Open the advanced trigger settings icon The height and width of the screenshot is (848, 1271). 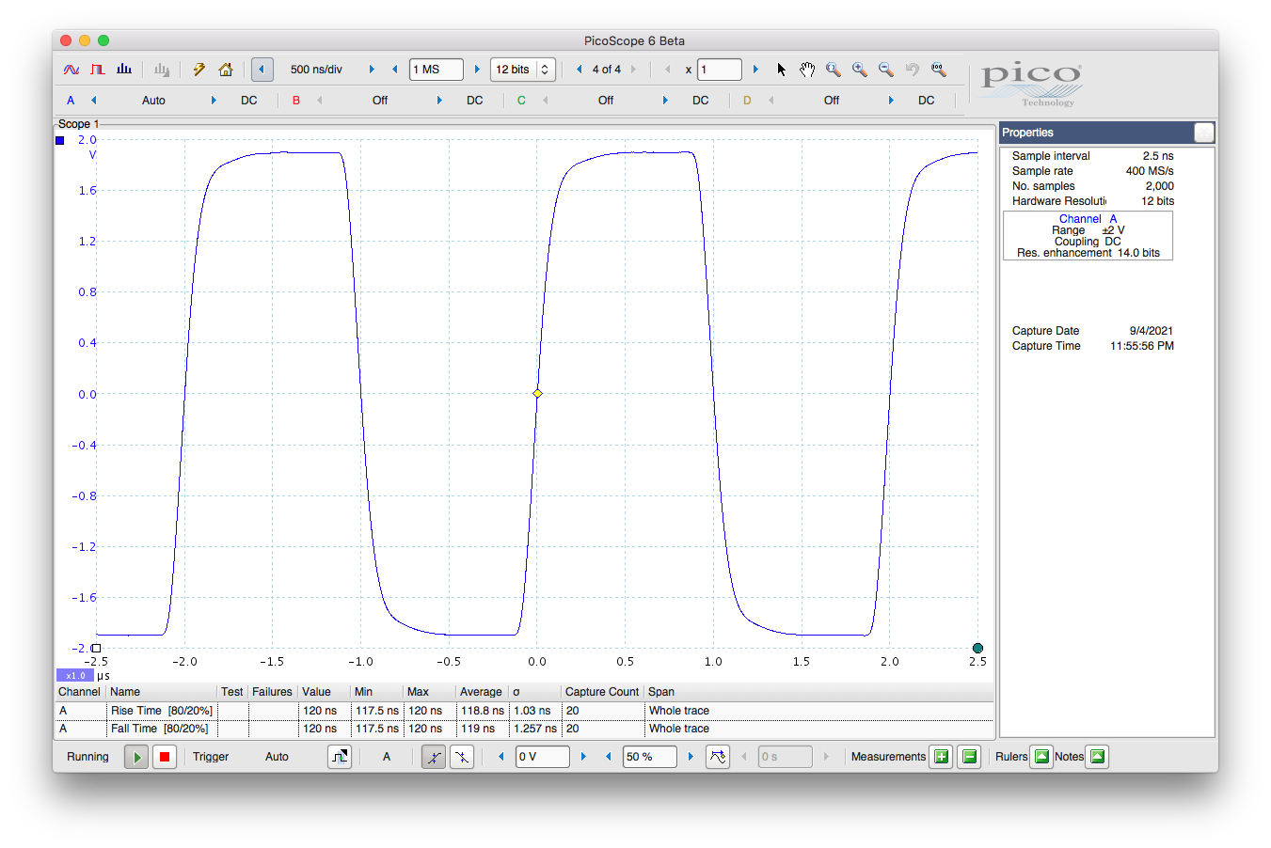coord(718,757)
